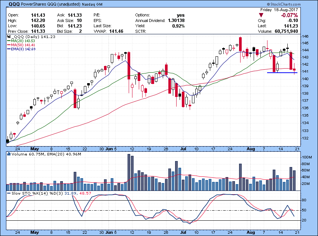This screenshot has height=236, width=318.
Task: Click the tallest volume bar above 100M
Action: point(129,172)
